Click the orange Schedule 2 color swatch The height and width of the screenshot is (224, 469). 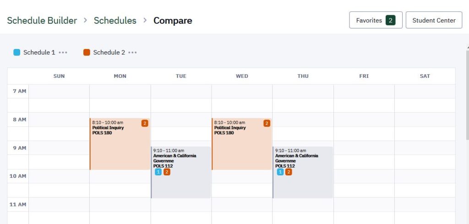87,53
